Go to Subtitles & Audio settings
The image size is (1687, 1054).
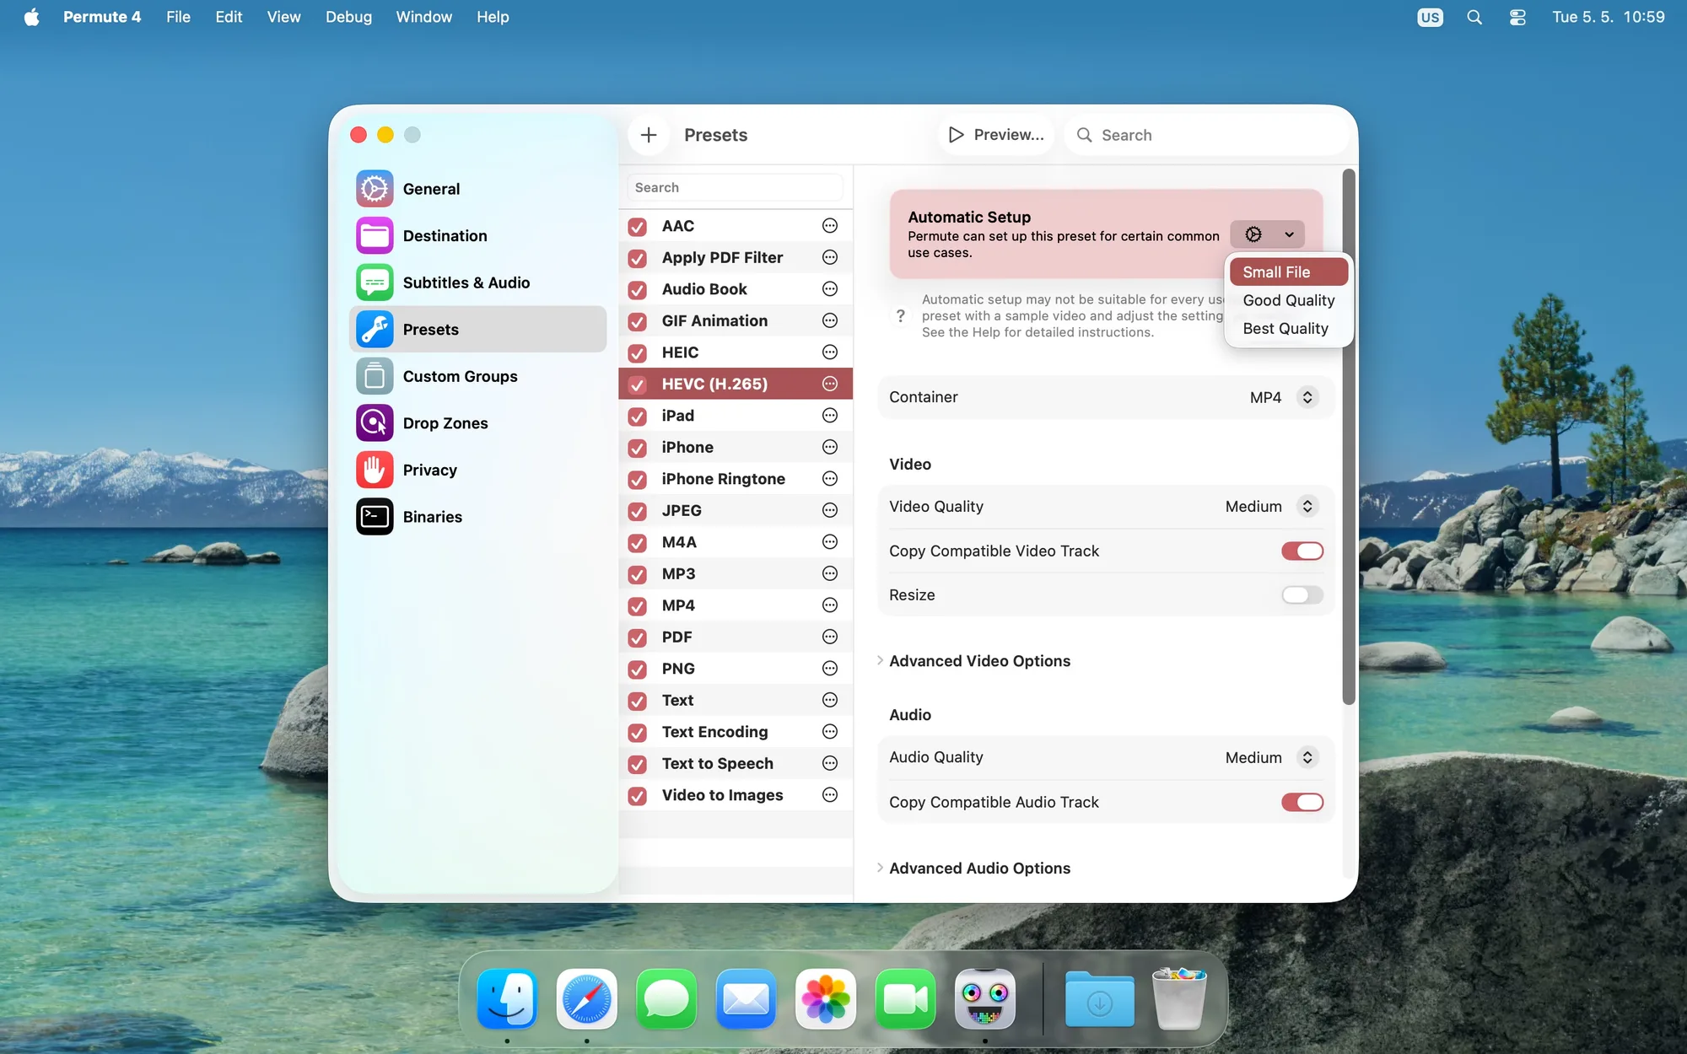[x=477, y=282]
